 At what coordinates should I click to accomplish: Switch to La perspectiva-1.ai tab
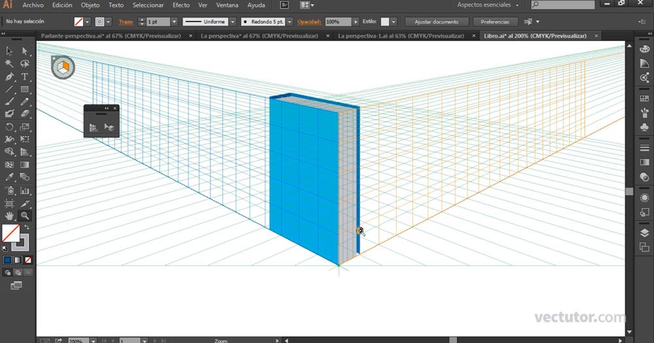coord(401,36)
